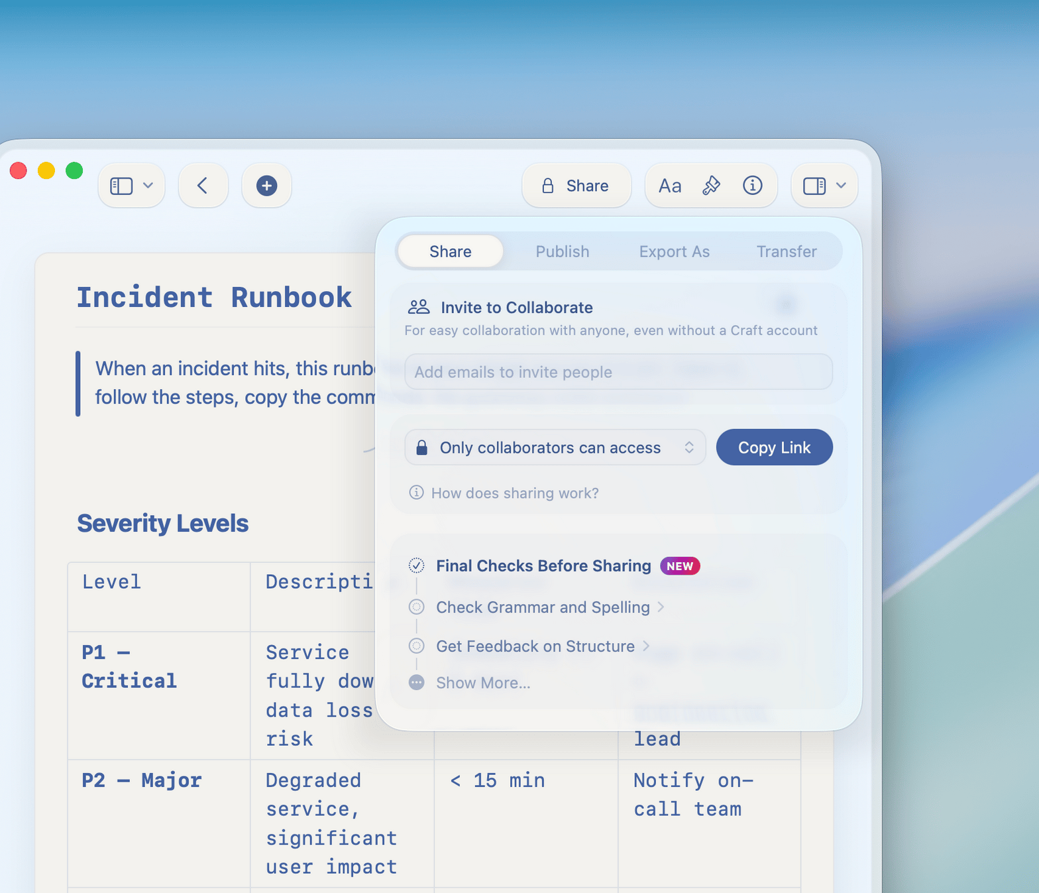Open 'How does sharing work?' help link
The image size is (1039, 893).
514,493
